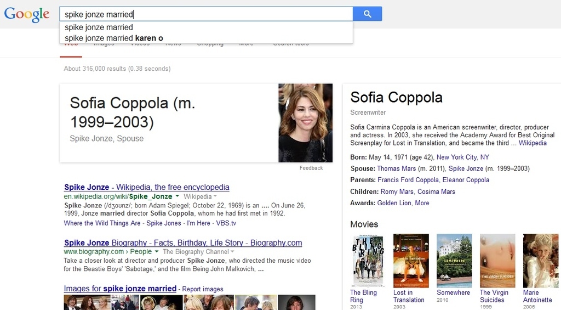
Task: Open Spike Jonze Biography.com result title
Action: (183, 243)
